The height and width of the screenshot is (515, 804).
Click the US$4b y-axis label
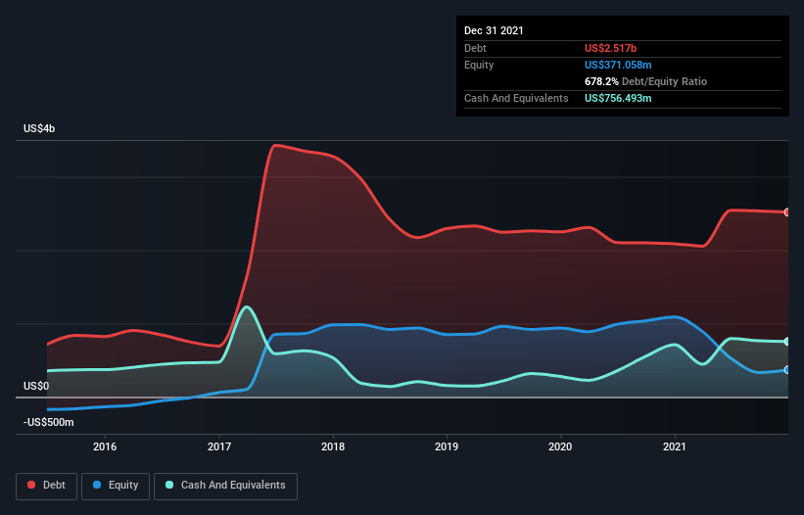pos(39,128)
